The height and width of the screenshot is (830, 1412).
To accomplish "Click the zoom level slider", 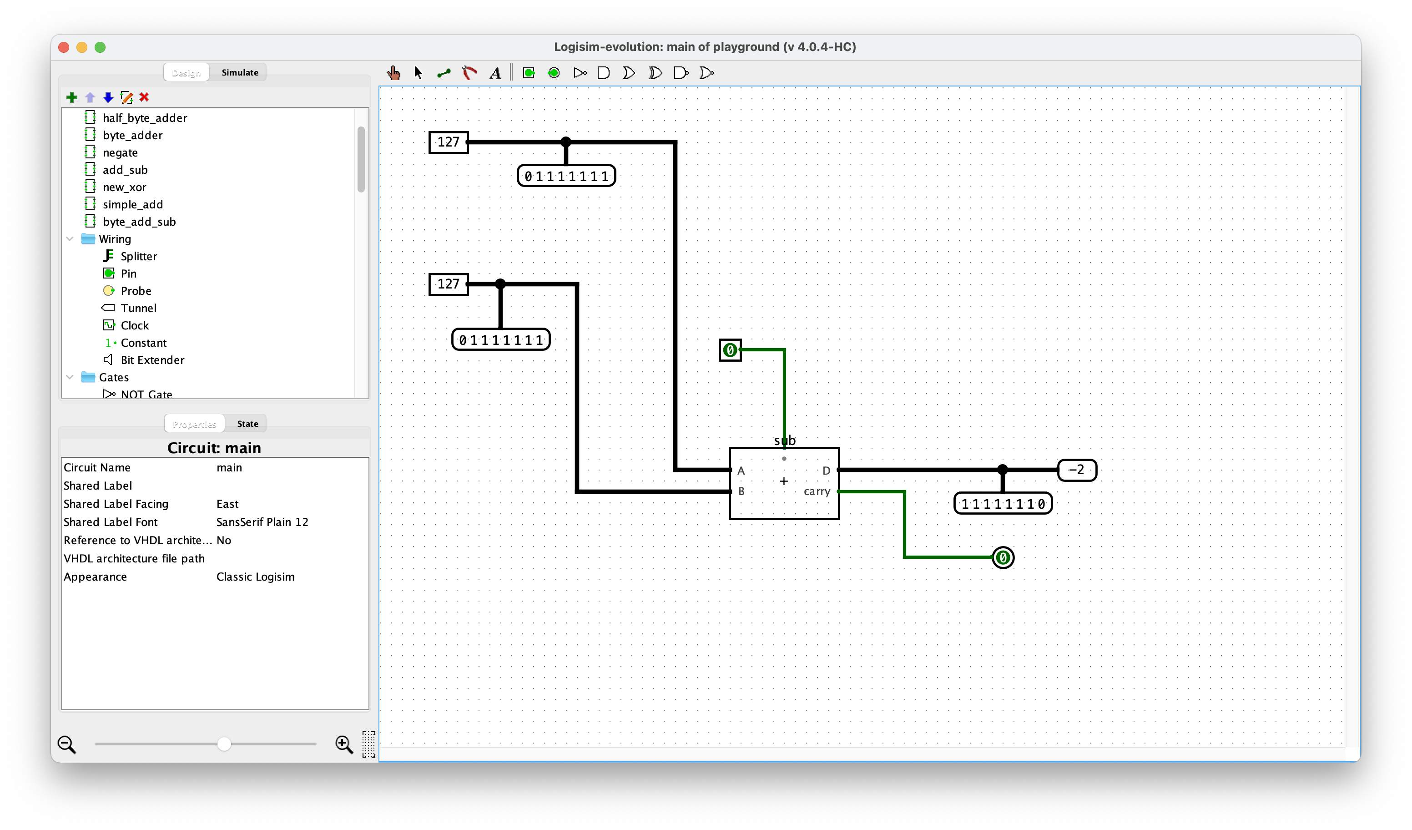I will point(224,744).
